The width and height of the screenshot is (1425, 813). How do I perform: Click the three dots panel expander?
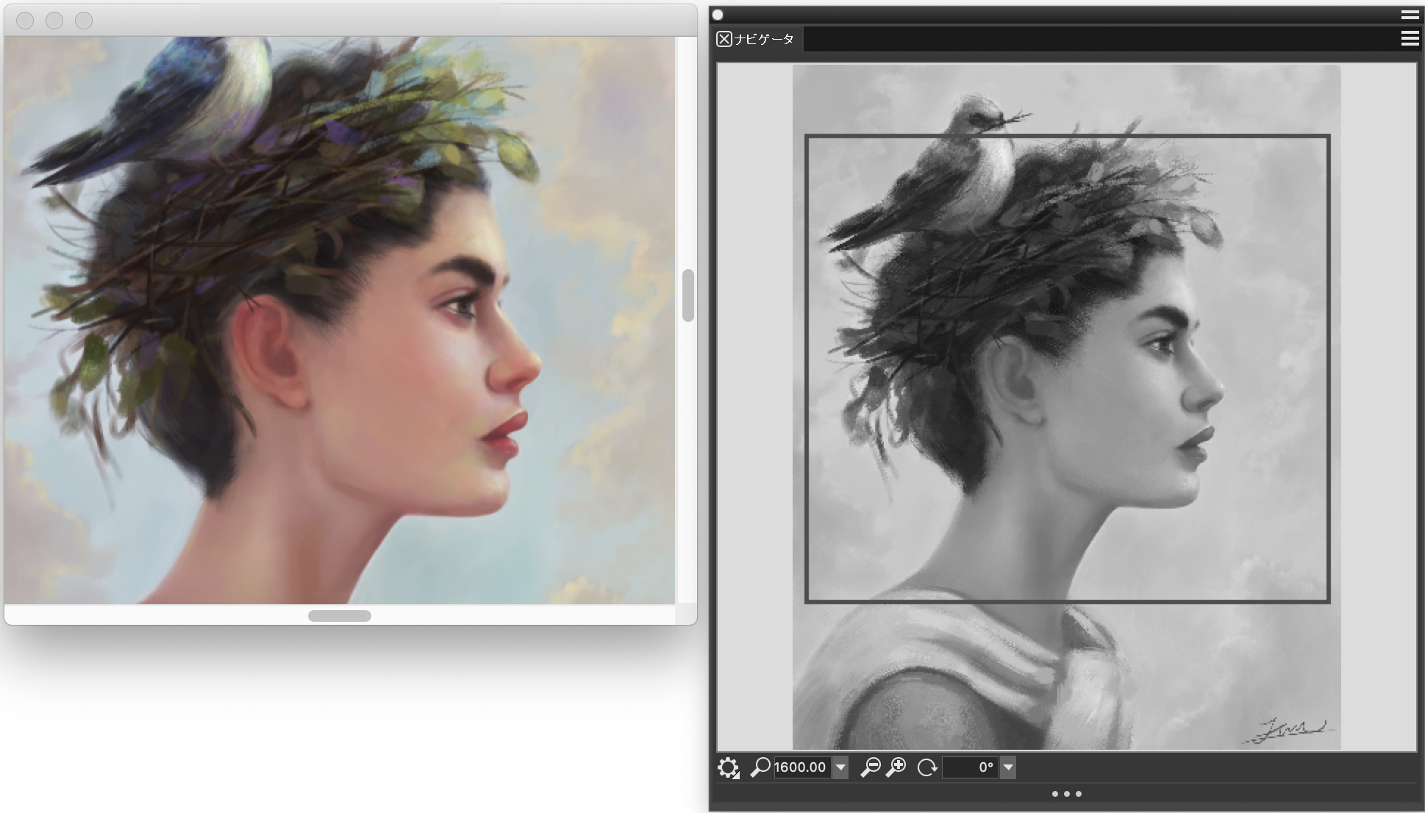tap(1066, 794)
